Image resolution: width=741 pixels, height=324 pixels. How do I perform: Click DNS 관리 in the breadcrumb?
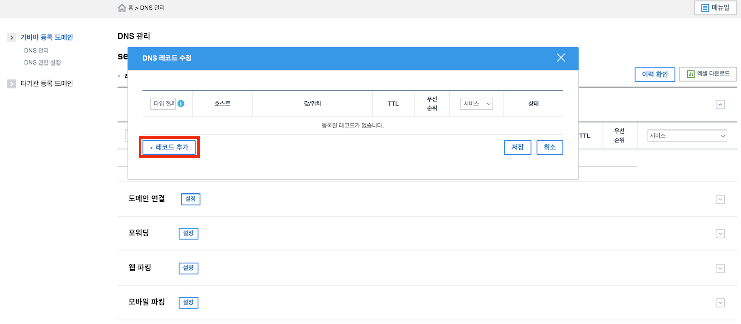tap(152, 8)
